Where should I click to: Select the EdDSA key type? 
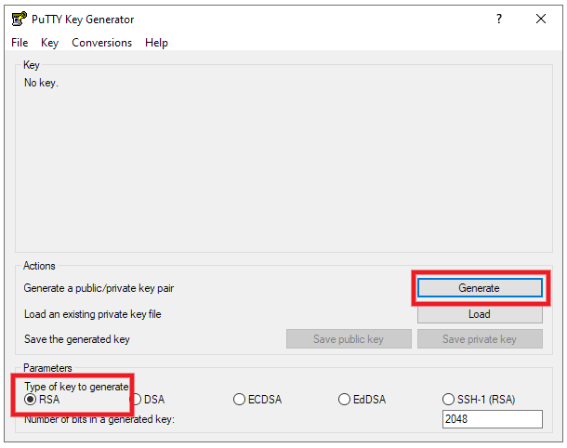[362, 399]
